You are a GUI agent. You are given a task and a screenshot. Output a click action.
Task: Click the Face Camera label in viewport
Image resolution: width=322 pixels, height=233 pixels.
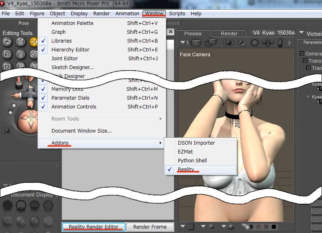coord(195,55)
